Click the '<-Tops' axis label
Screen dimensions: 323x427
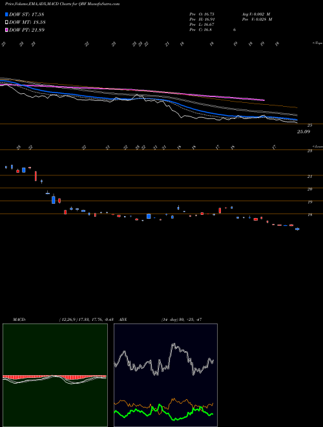317,43
